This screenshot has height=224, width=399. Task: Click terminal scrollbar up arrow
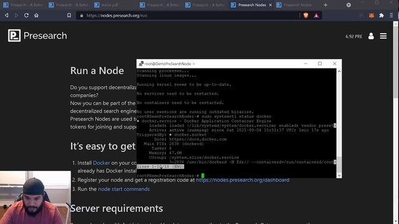[339, 72]
